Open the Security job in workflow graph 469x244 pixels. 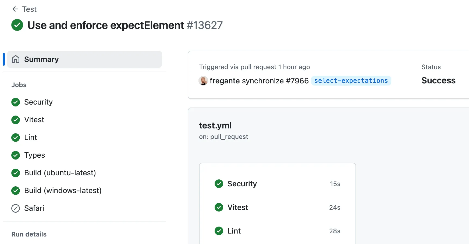pos(242,184)
